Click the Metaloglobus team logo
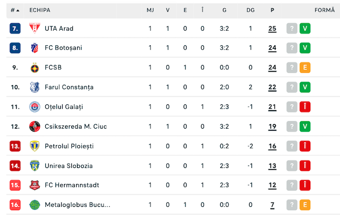The height and width of the screenshot is (218, 340). (x=34, y=205)
